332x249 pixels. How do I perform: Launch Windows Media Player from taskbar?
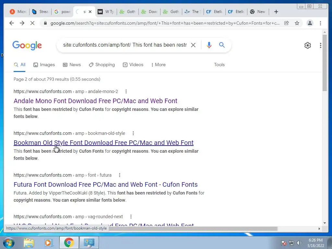tap(48, 243)
